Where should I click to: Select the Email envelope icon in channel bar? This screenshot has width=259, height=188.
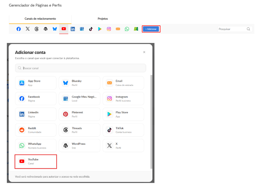click(x=118, y=29)
